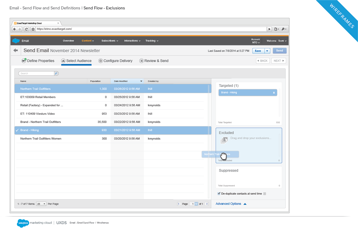Open the browser wrench settings menu
This screenshot has width=358, height=232.
(284, 29)
